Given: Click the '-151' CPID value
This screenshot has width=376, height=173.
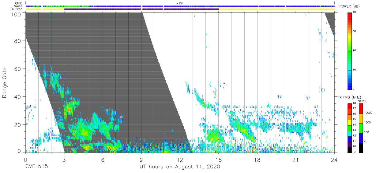Looking at the screenshot, I should coord(179,3).
